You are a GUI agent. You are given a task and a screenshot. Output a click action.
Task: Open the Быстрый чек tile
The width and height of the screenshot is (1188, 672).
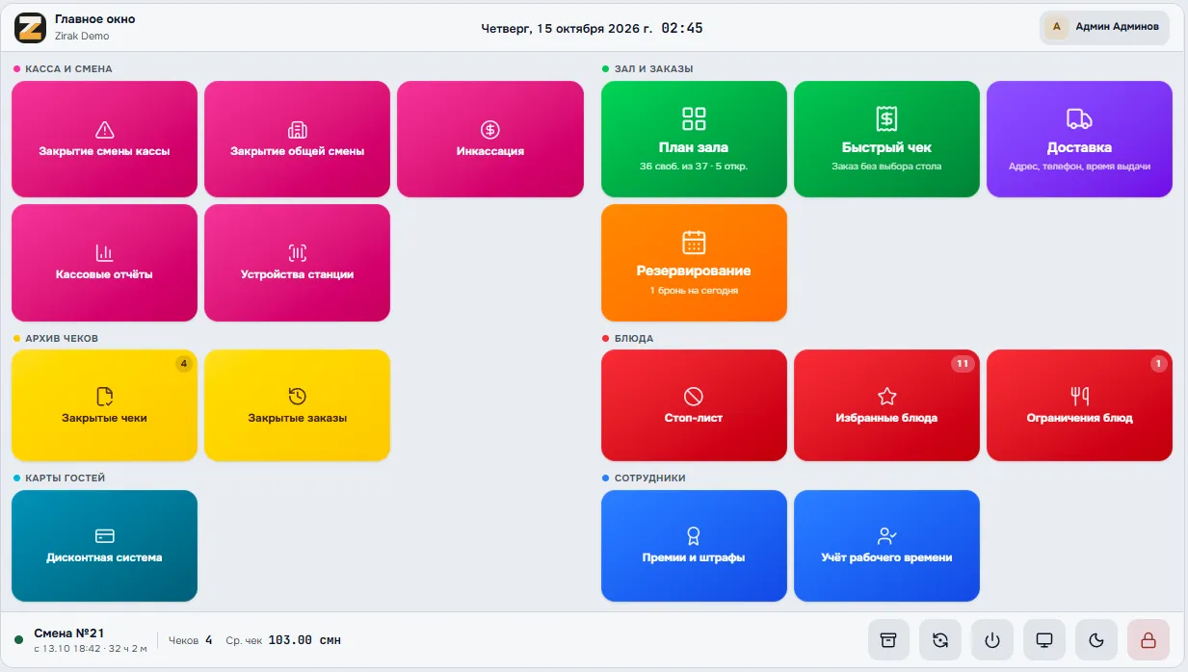886,139
